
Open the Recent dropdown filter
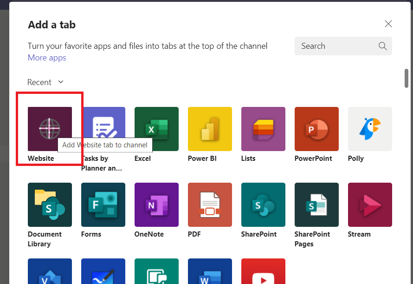[45, 82]
